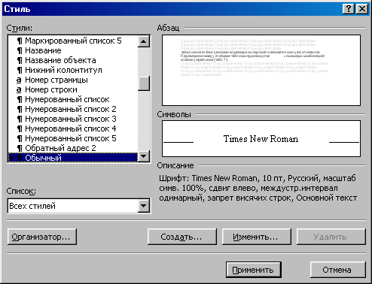Select the Обратный адрес 2 style
Screen dimensions: 372x284
point(73,148)
